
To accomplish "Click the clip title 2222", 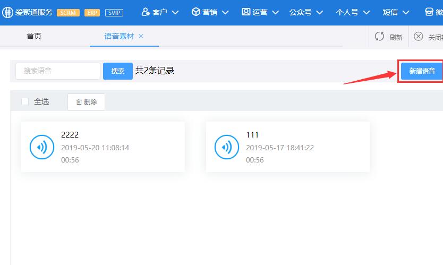I will point(70,135).
